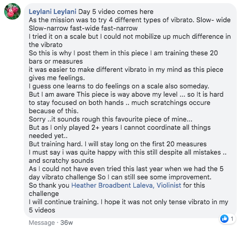Click the line ending 'the vibrato'
This screenshot has width=243, height=229.
coord(45,45)
